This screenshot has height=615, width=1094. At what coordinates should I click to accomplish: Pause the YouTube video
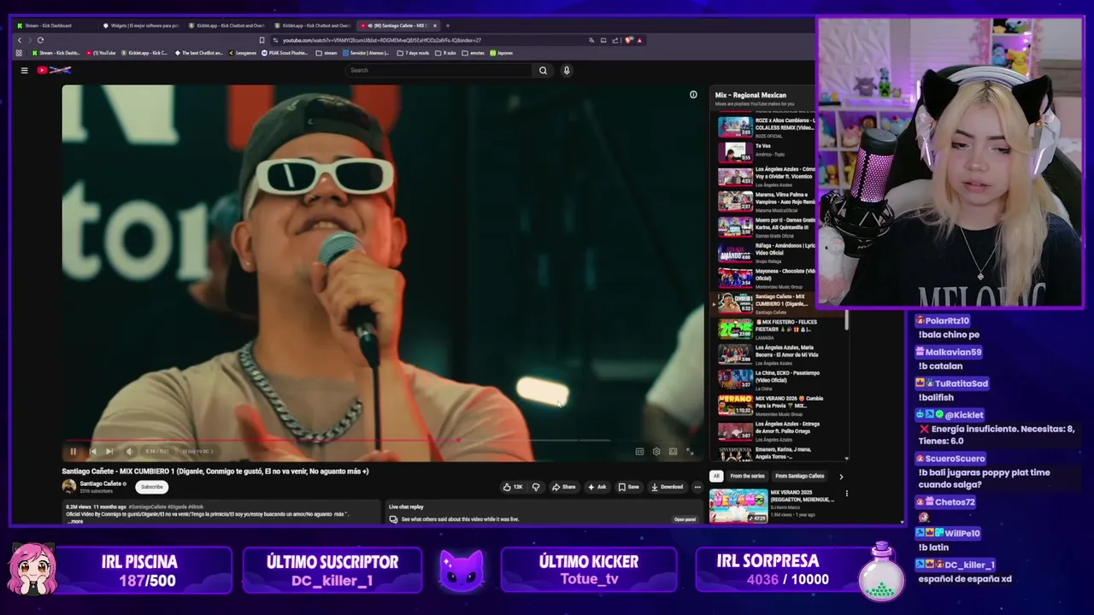click(74, 451)
